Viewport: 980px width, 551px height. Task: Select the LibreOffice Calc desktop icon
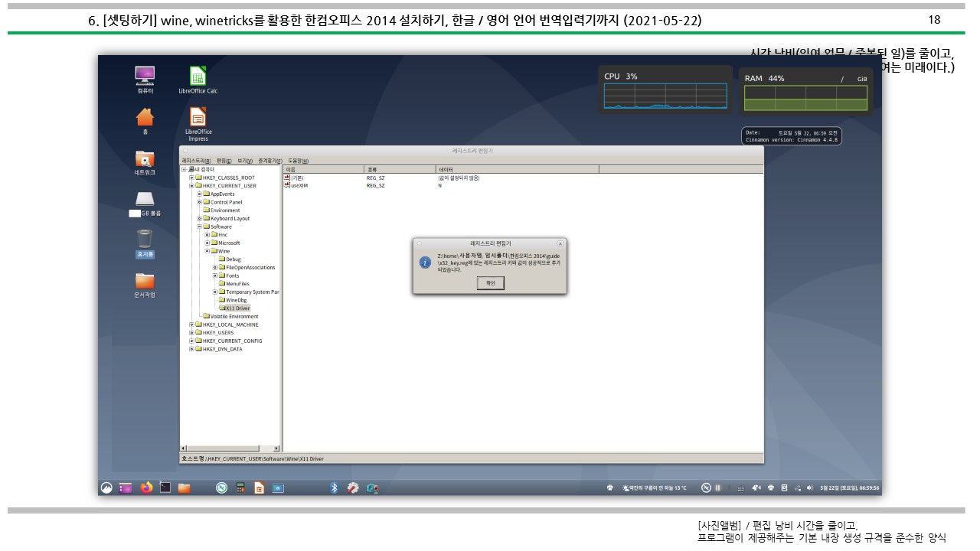198,80
